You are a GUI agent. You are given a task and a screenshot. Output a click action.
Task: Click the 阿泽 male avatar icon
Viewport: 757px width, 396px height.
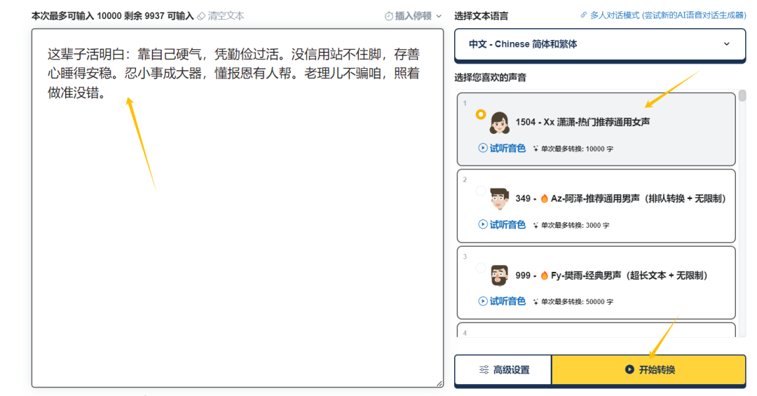point(499,198)
